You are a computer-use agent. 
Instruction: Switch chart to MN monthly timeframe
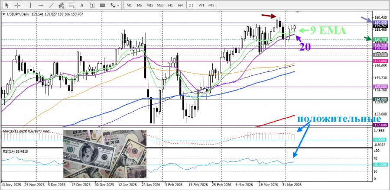point(211,5)
